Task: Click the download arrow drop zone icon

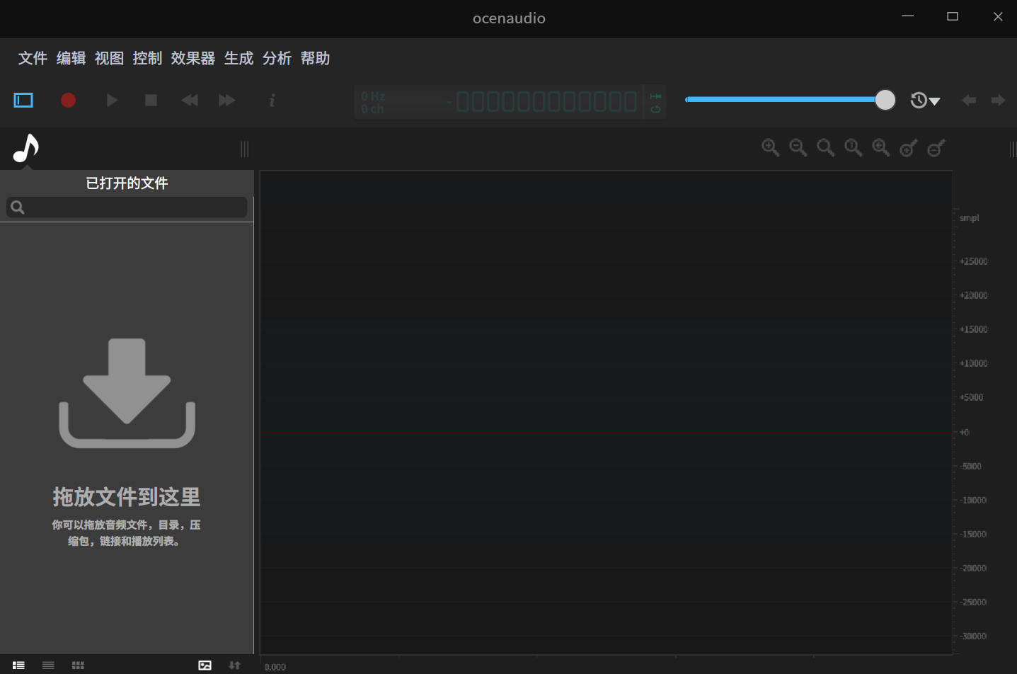Action: click(127, 393)
